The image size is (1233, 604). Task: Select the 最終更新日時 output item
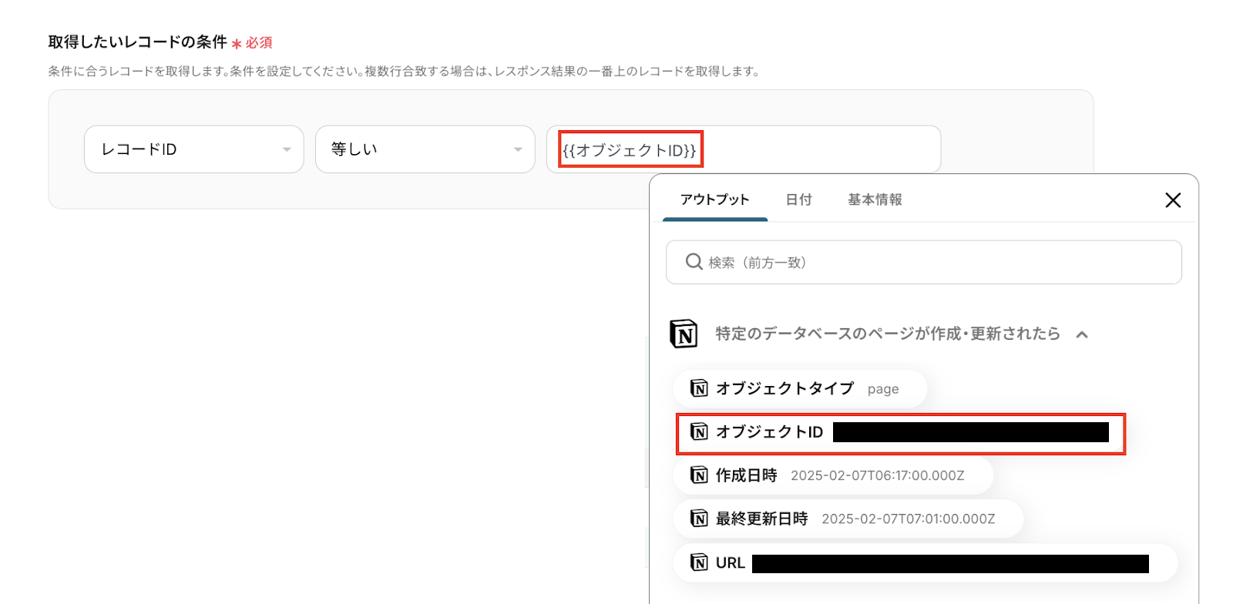click(x=848, y=518)
